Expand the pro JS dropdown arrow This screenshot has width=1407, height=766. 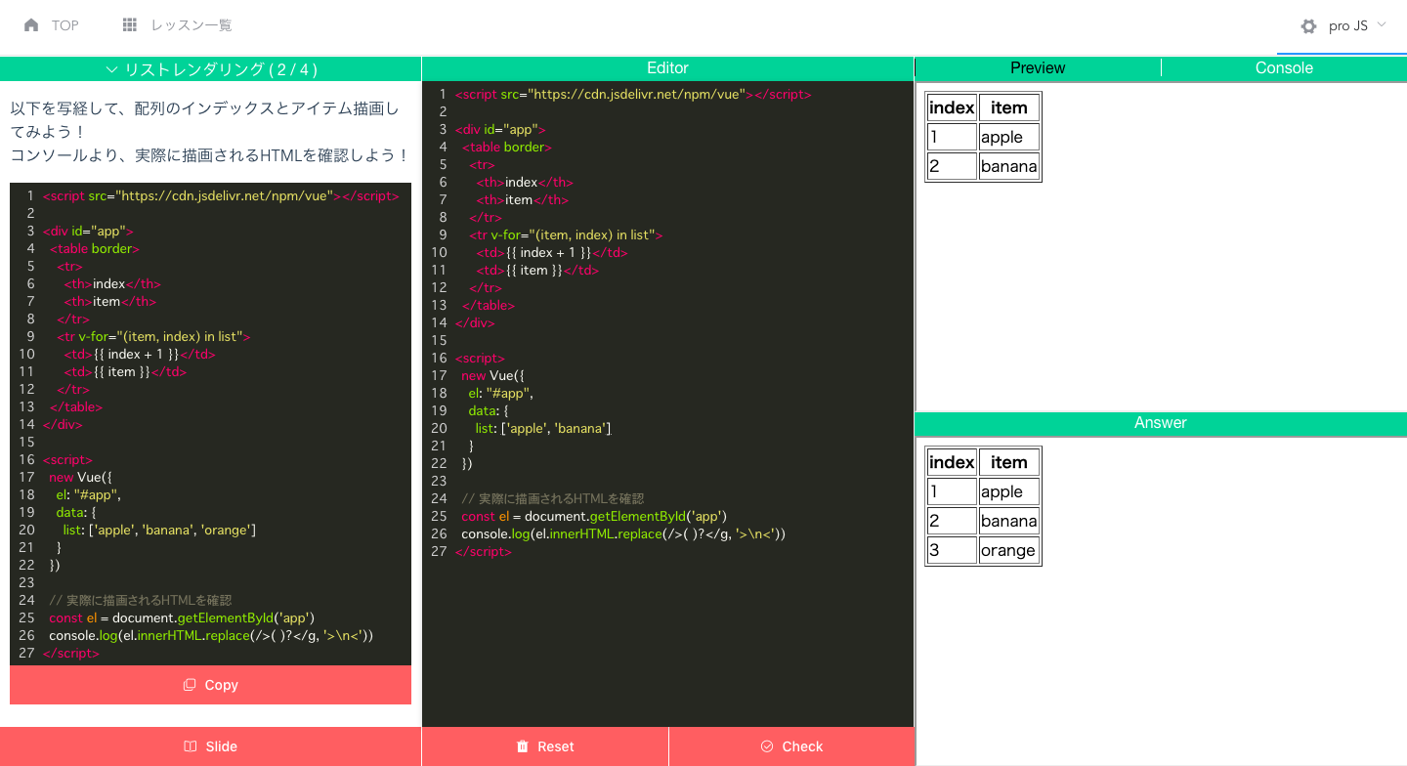tap(1382, 25)
